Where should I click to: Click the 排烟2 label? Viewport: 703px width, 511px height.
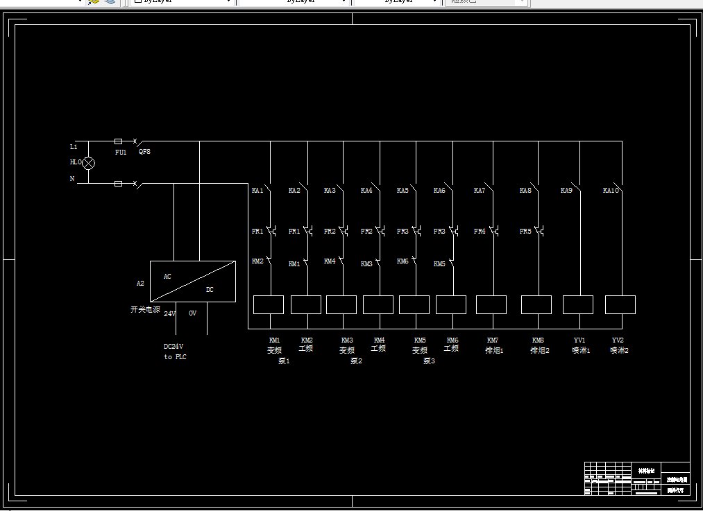pyautogui.click(x=540, y=350)
